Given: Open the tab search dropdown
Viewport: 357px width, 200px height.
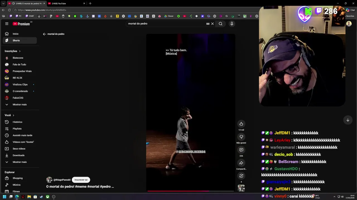Looking at the screenshot, I should tap(3, 3).
